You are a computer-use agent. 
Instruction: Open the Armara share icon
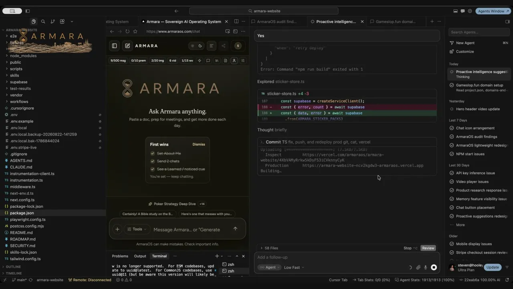pyautogui.click(x=224, y=46)
